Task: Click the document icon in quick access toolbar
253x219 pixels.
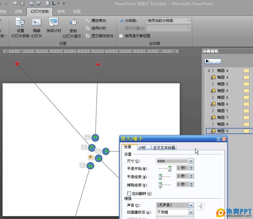Action: [48, 3]
